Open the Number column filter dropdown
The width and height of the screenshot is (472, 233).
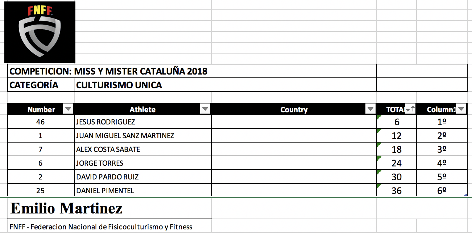coord(68,109)
